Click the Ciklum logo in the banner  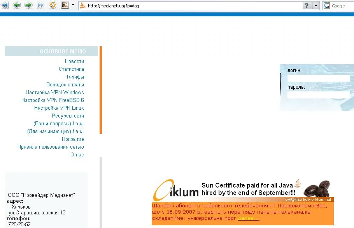176,190
